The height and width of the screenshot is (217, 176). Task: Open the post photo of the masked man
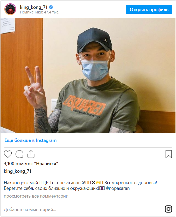tap(88, 76)
